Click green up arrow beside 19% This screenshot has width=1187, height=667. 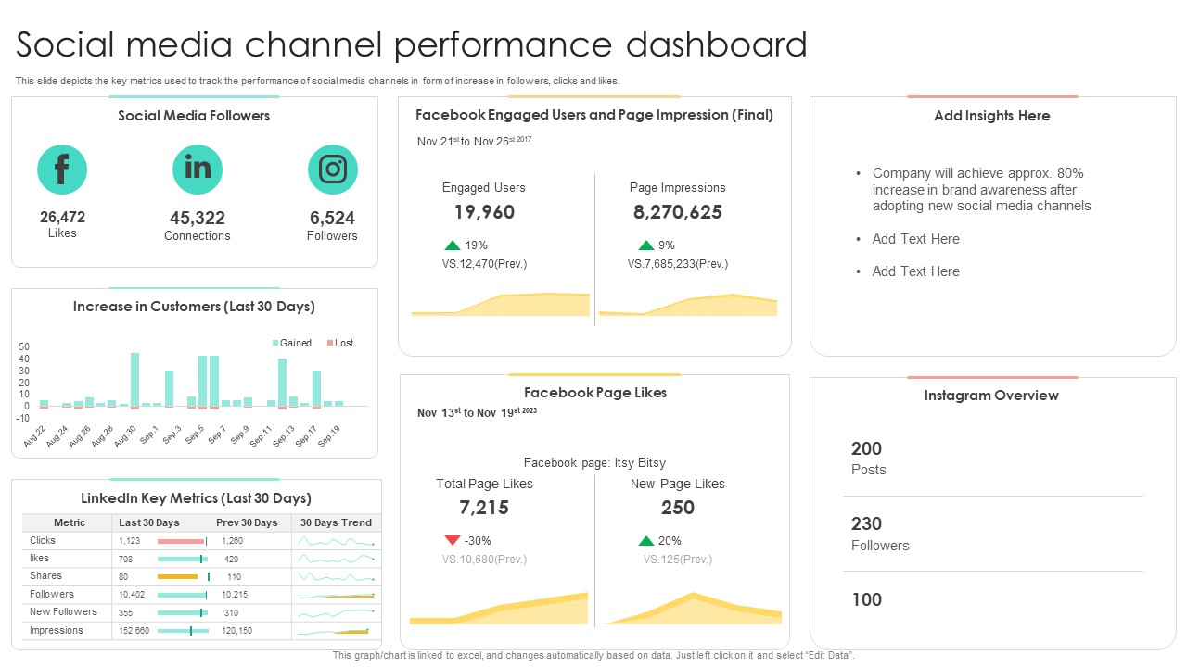tap(453, 245)
